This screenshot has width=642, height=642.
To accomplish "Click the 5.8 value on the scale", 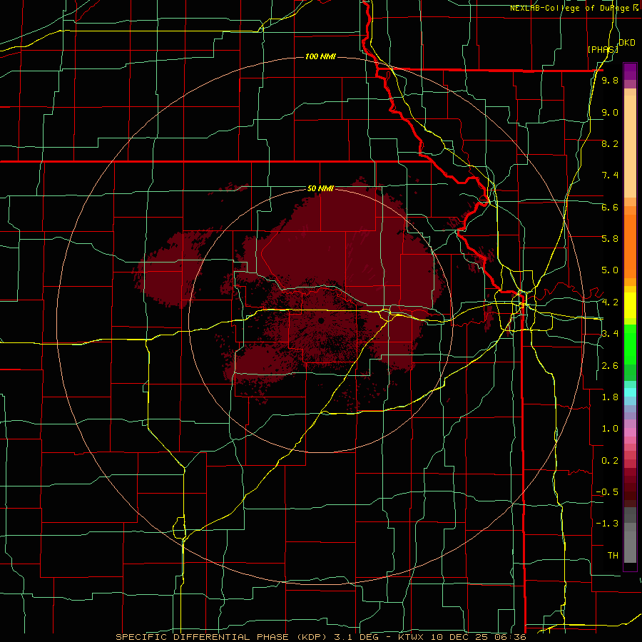I will point(610,239).
